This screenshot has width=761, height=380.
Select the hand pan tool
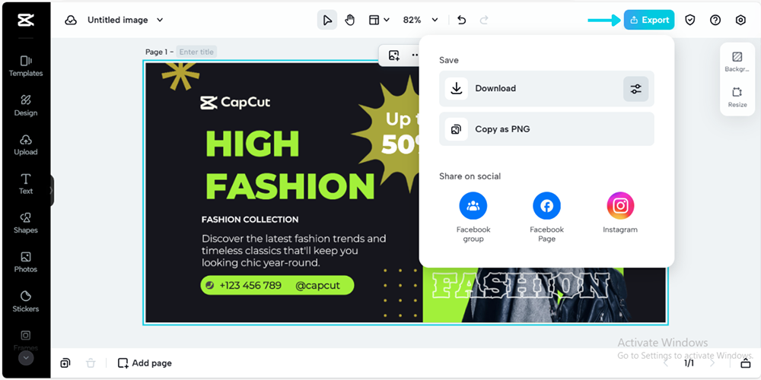tap(350, 20)
